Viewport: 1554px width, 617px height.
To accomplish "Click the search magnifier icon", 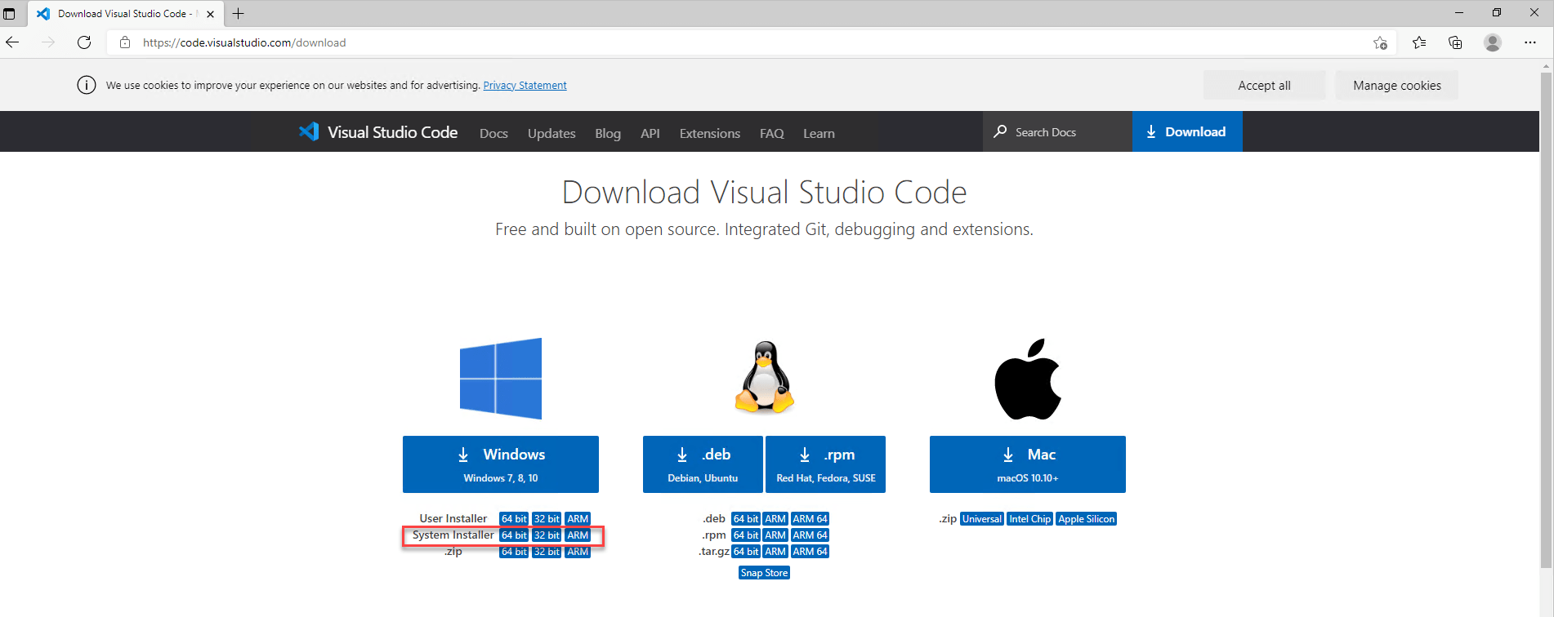I will point(1000,131).
